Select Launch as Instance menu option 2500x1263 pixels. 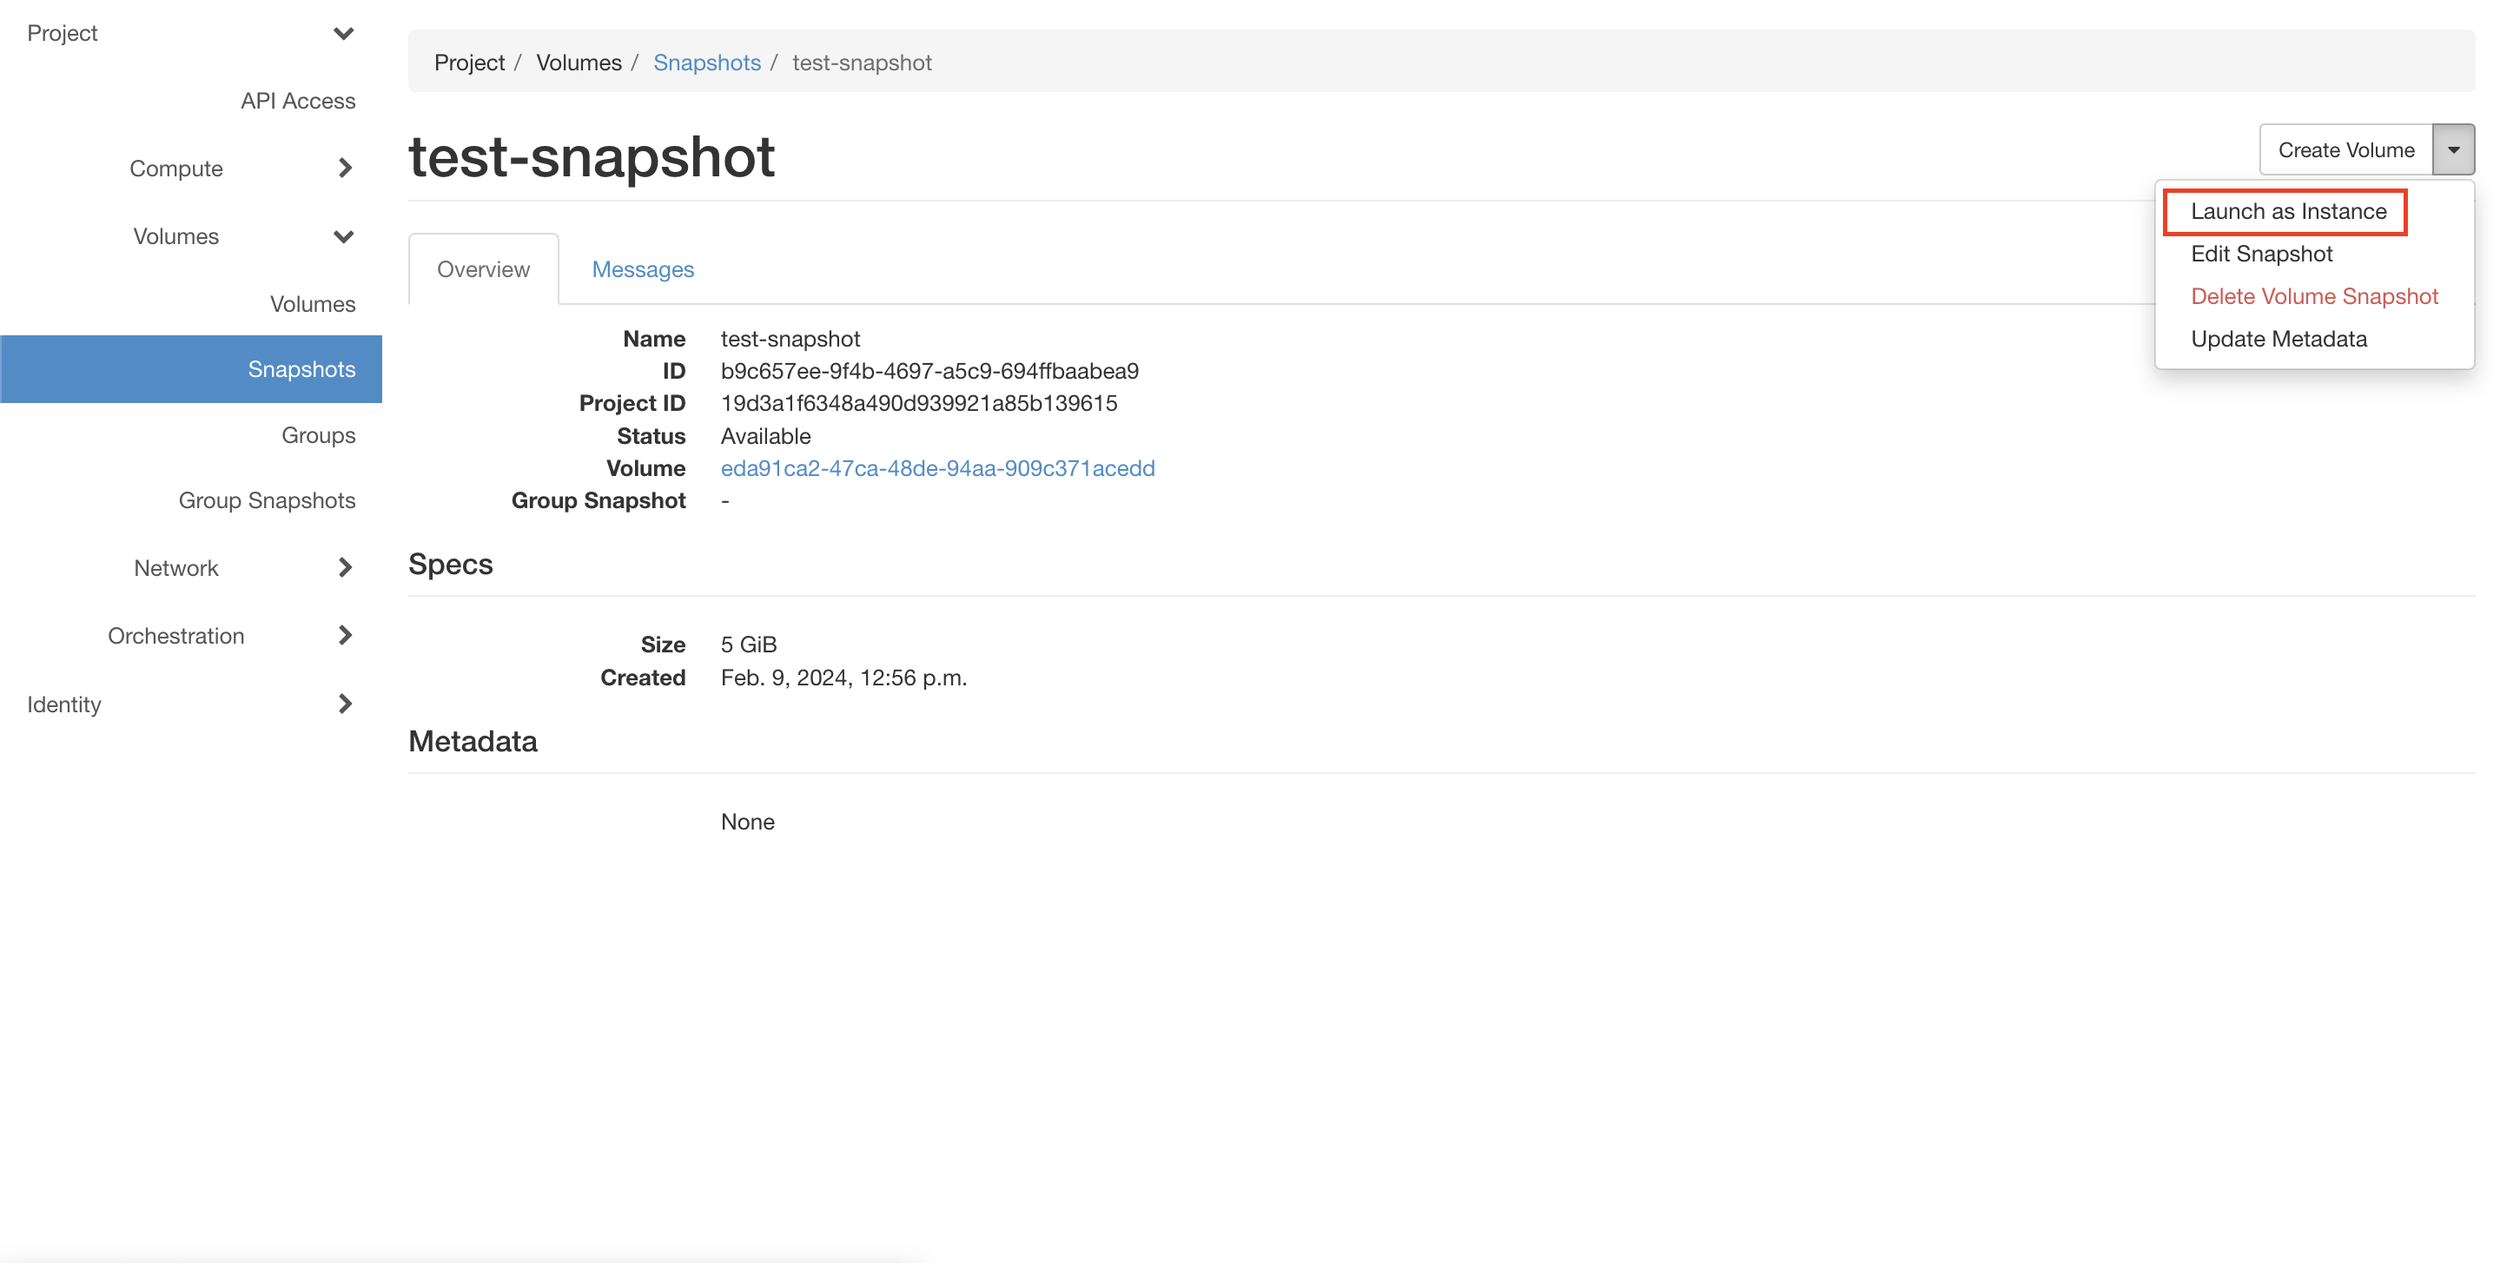[x=2287, y=211]
